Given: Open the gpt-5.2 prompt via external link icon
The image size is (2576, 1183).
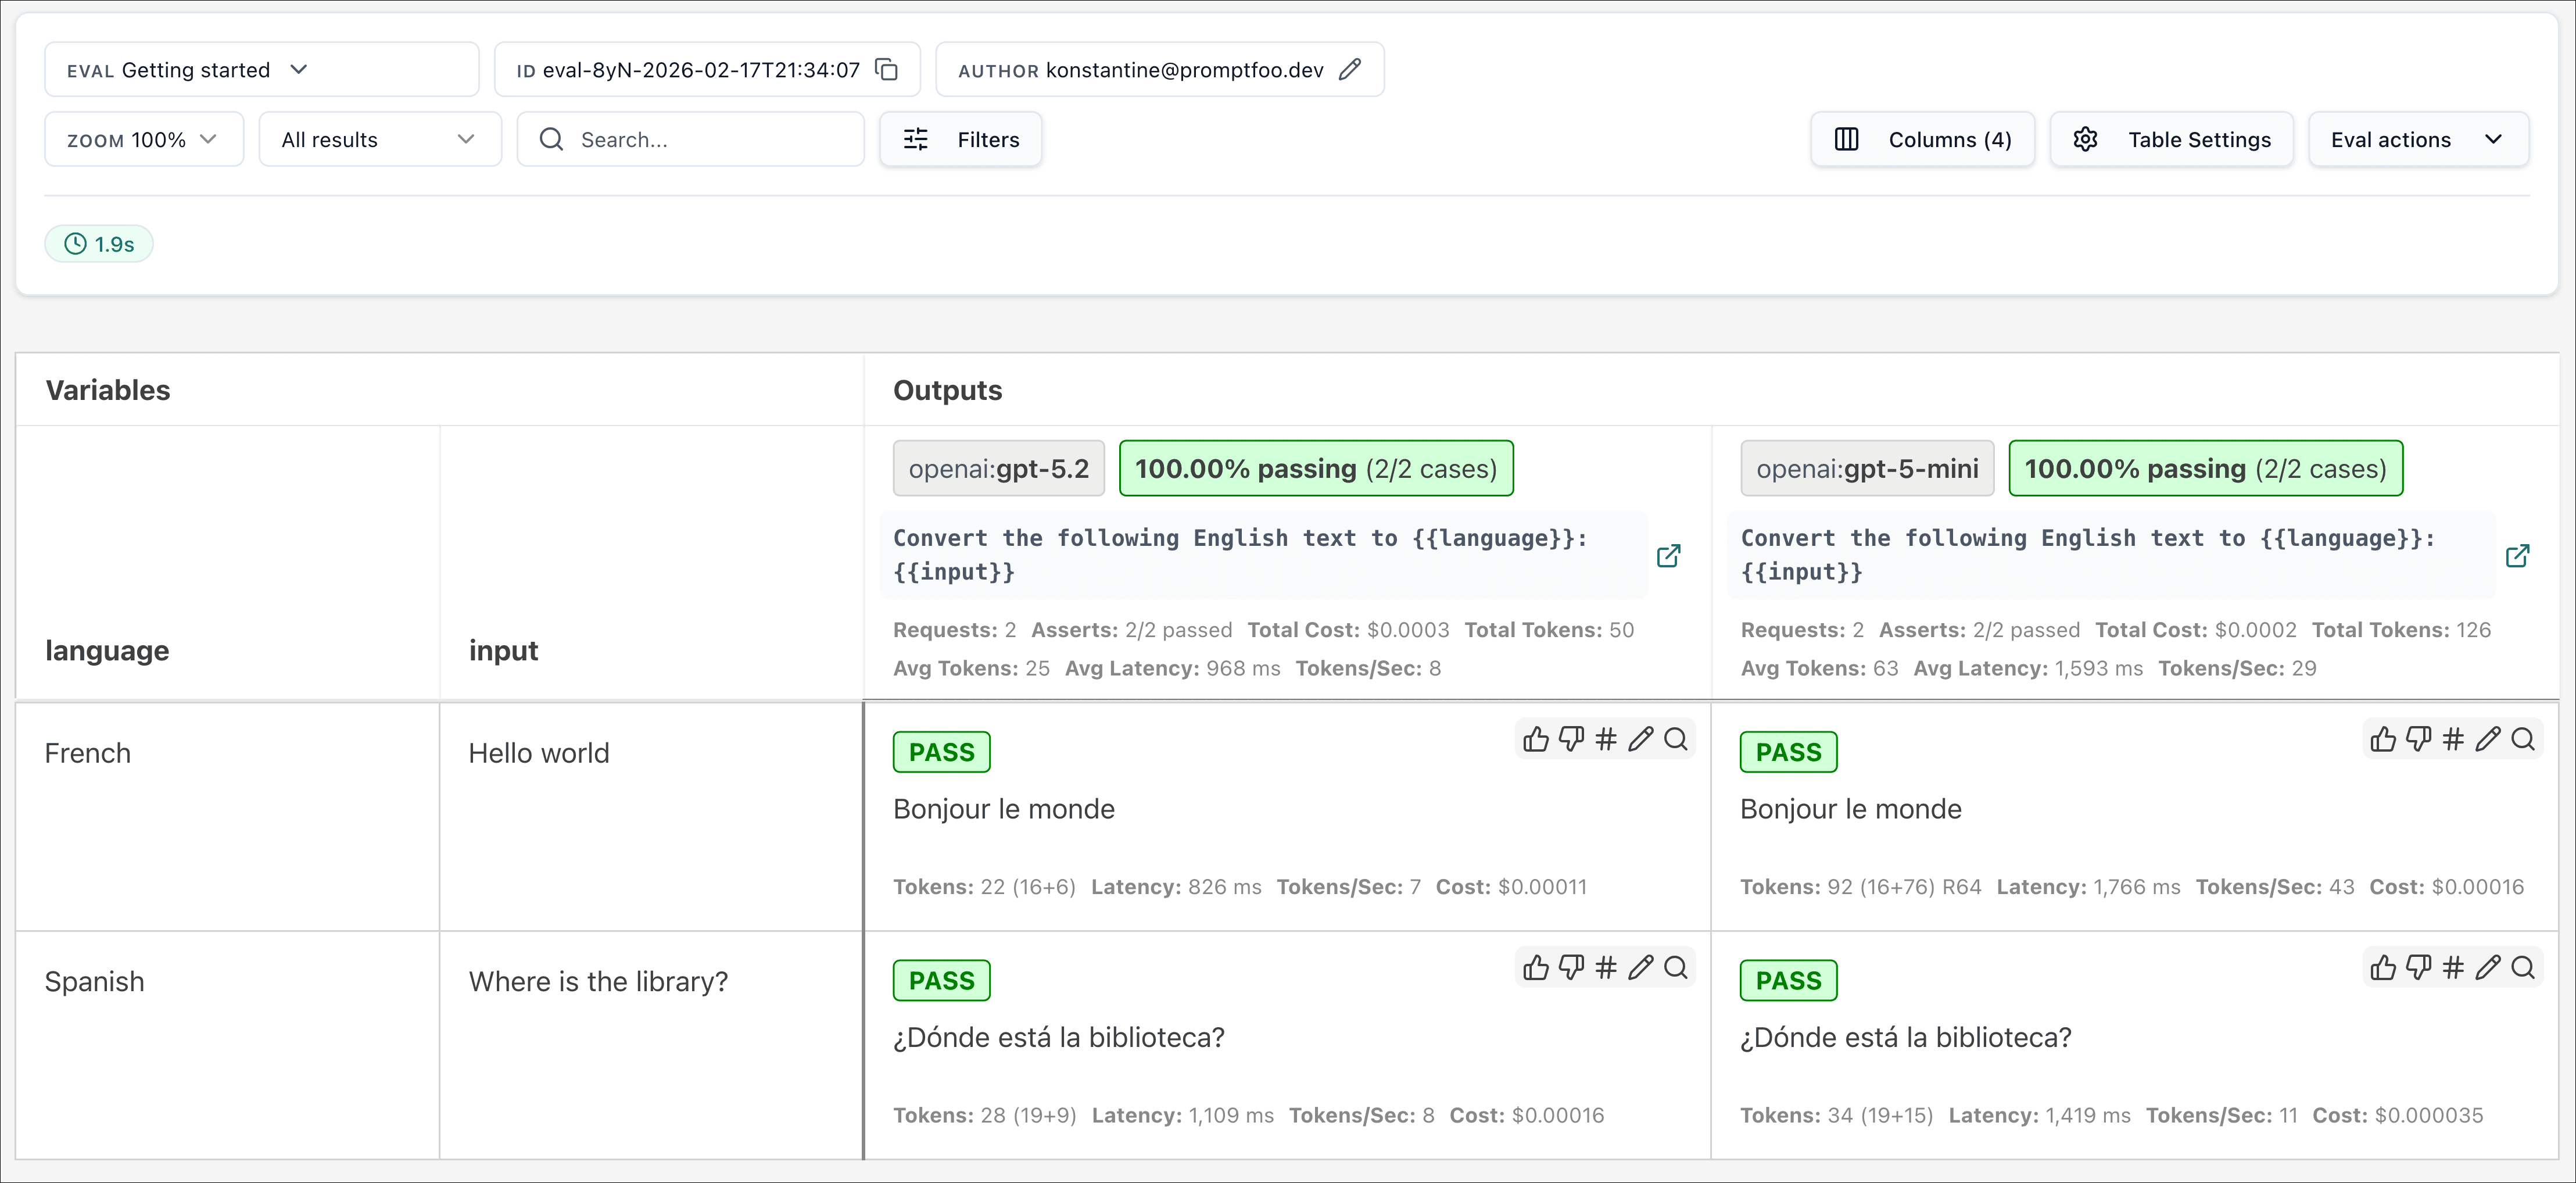Looking at the screenshot, I should point(1669,555).
